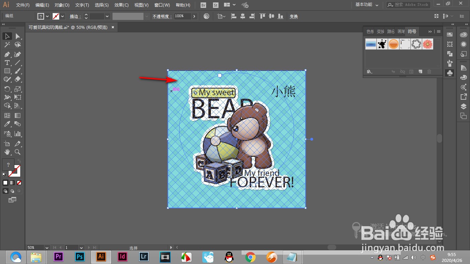
Task: Select the Curvature tool
Action: pyautogui.click(x=18, y=54)
